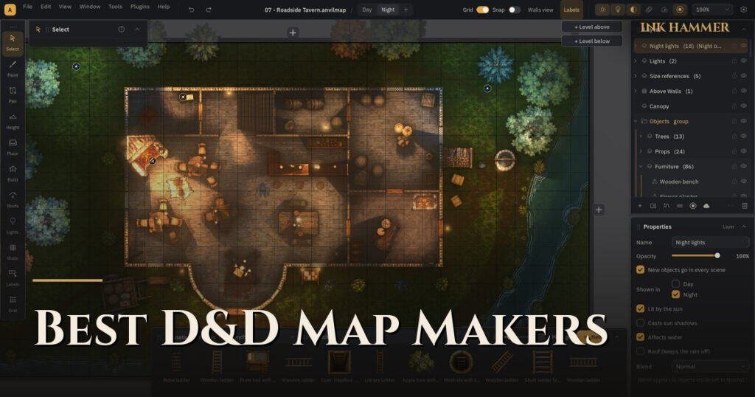Click the settings gear icon top-right
Viewport: 755px width, 397px height.
743,10
